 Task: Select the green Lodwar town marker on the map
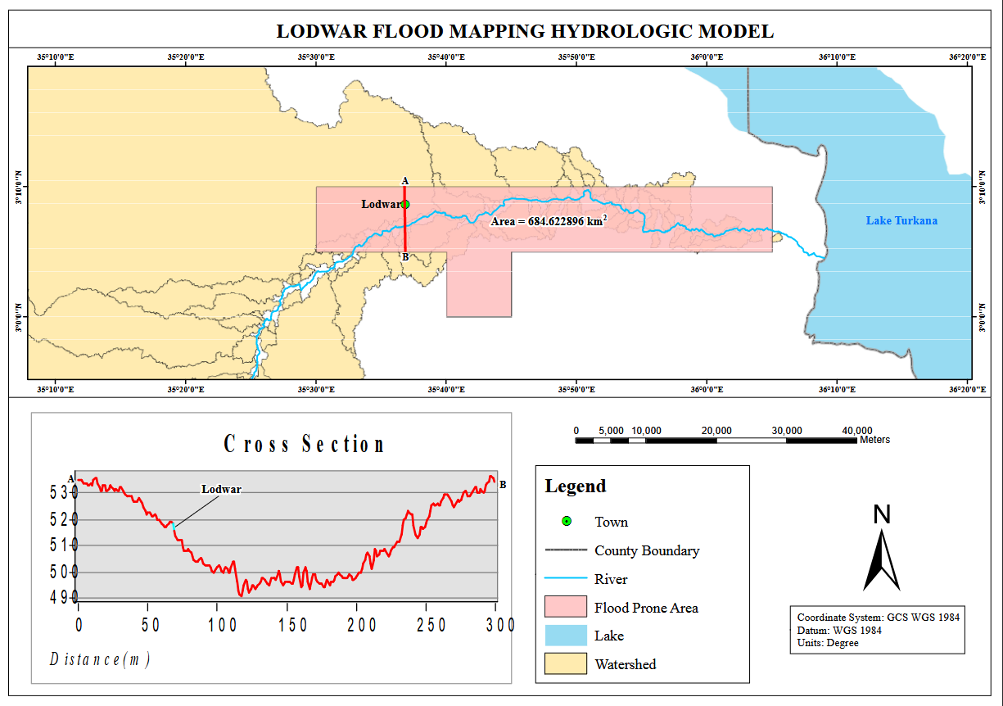405,204
